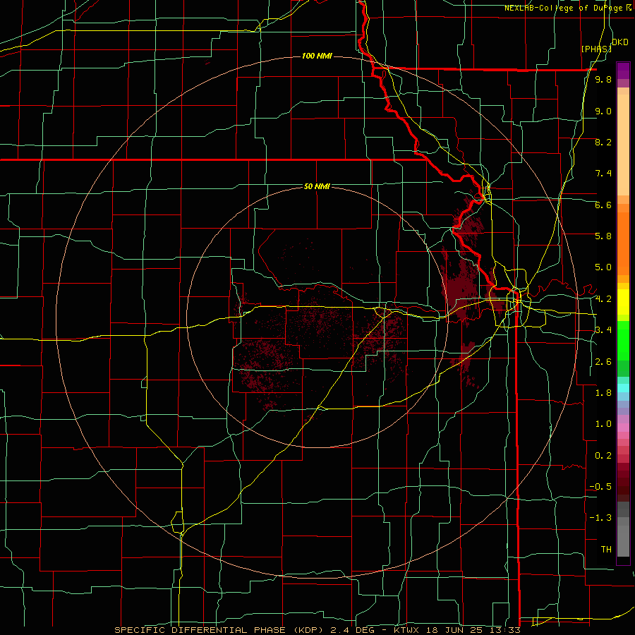This screenshot has width=635, height=635.
Task: Click the -1.3 value on the color scale
Action: point(600,518)
